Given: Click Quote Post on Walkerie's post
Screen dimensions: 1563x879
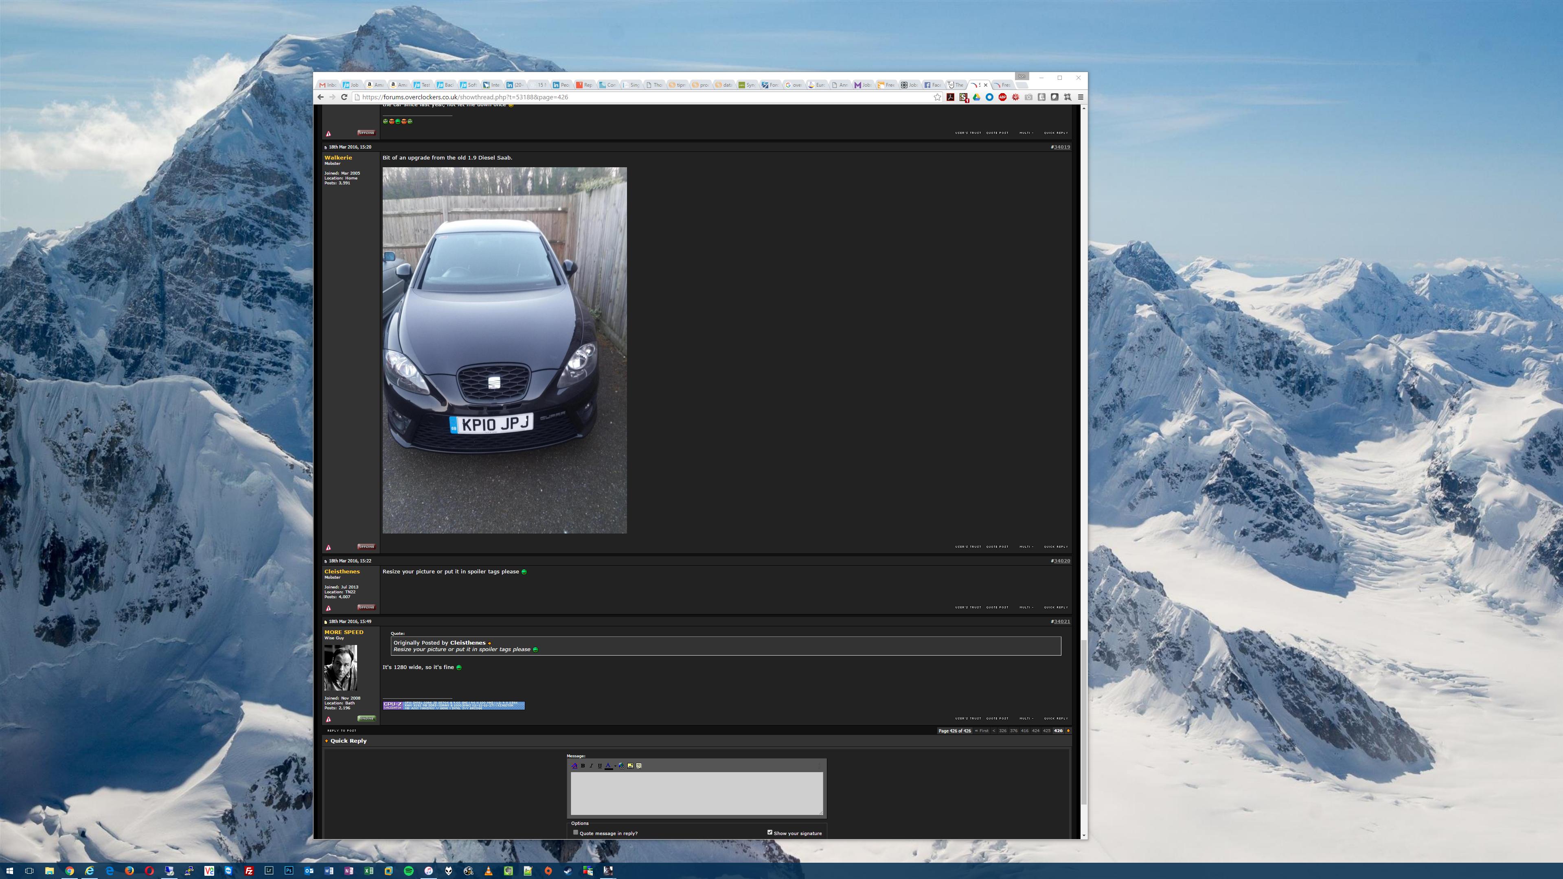Looking at the screenshot, I should click(x=997, y=547).
